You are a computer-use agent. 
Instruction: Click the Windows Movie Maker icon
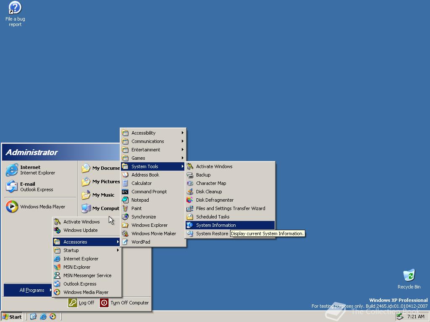(125, 234)
